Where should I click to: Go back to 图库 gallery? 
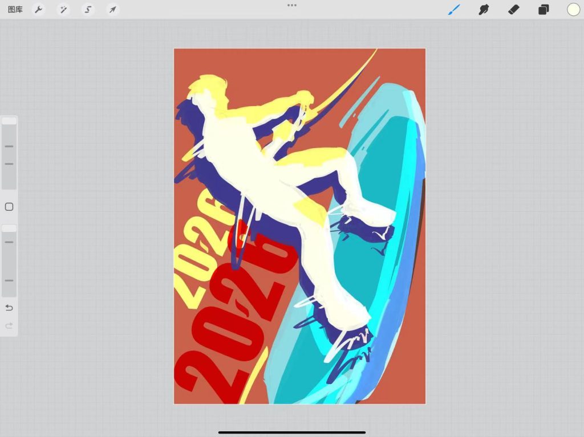point(15,10)
